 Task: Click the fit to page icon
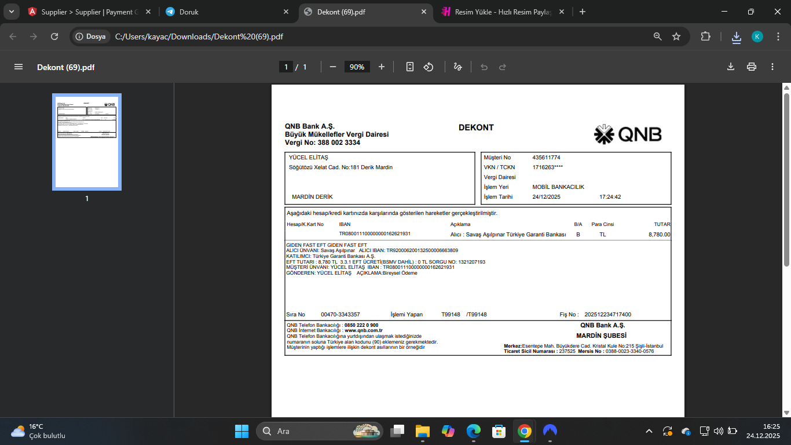pyautogui.click(x=410, y=67)
